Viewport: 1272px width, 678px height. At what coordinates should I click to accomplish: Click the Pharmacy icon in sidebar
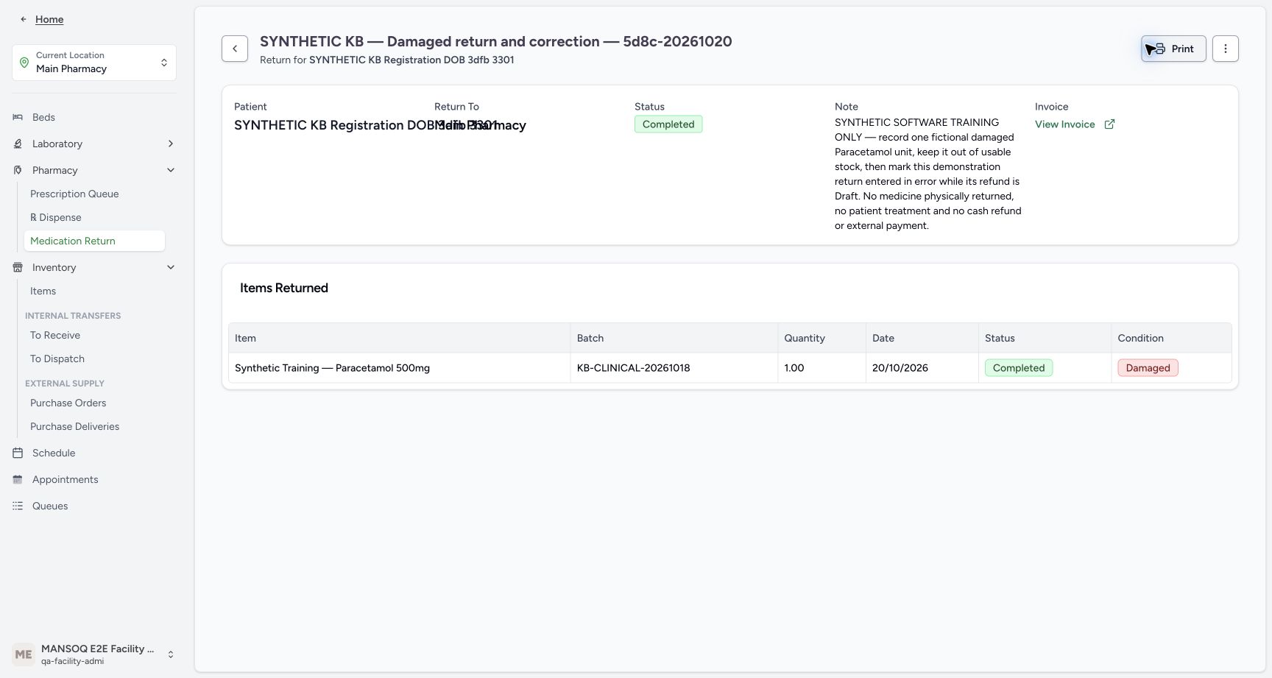18,170
